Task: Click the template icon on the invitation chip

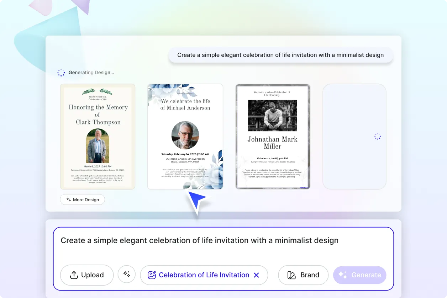Action: tap(152, 275)
